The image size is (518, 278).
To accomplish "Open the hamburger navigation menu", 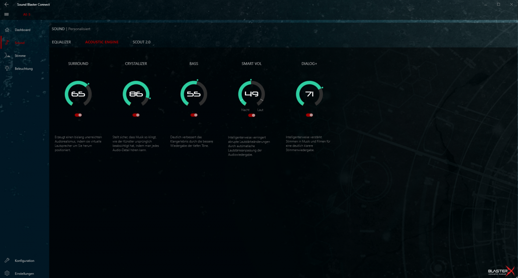I will coord(6,14).
